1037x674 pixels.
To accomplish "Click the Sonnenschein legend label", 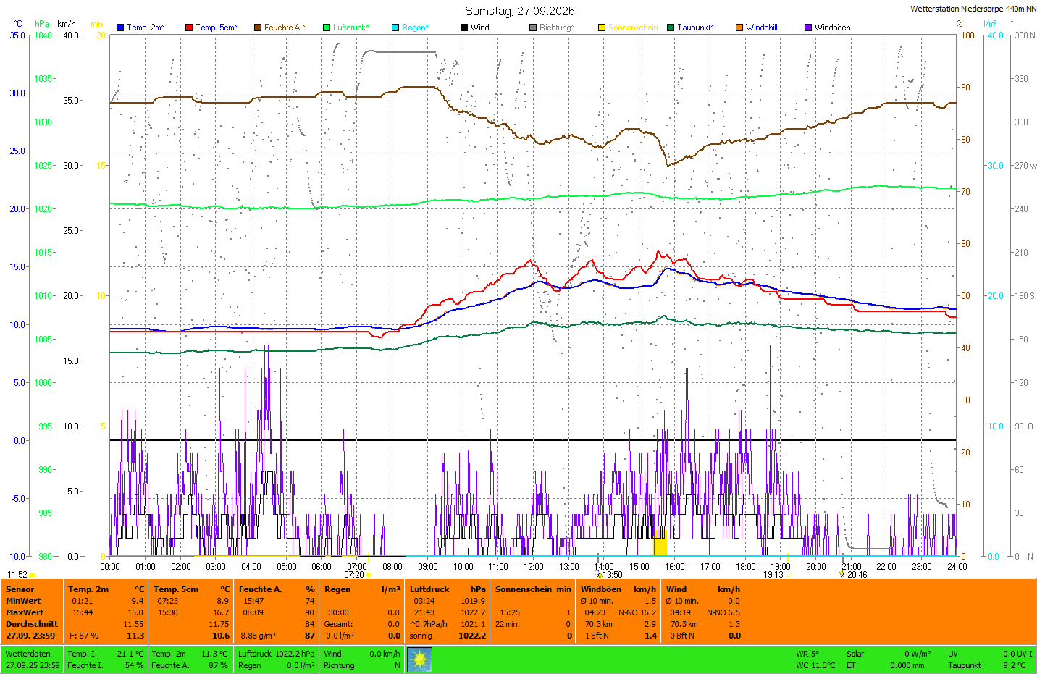I will coord(632,28).
